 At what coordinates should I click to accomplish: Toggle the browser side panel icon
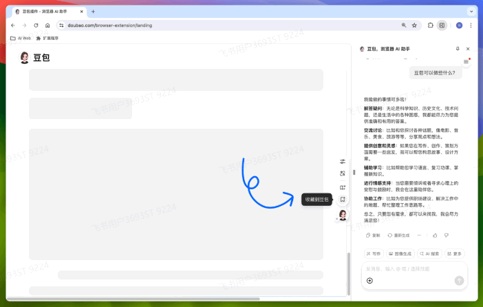(x=442, y=25)
